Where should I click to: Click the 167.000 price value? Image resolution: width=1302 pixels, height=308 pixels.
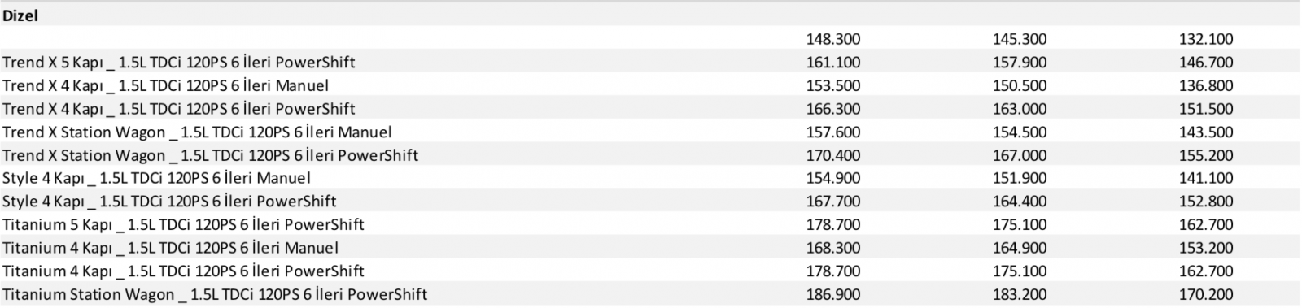(x=1020, y=155)
